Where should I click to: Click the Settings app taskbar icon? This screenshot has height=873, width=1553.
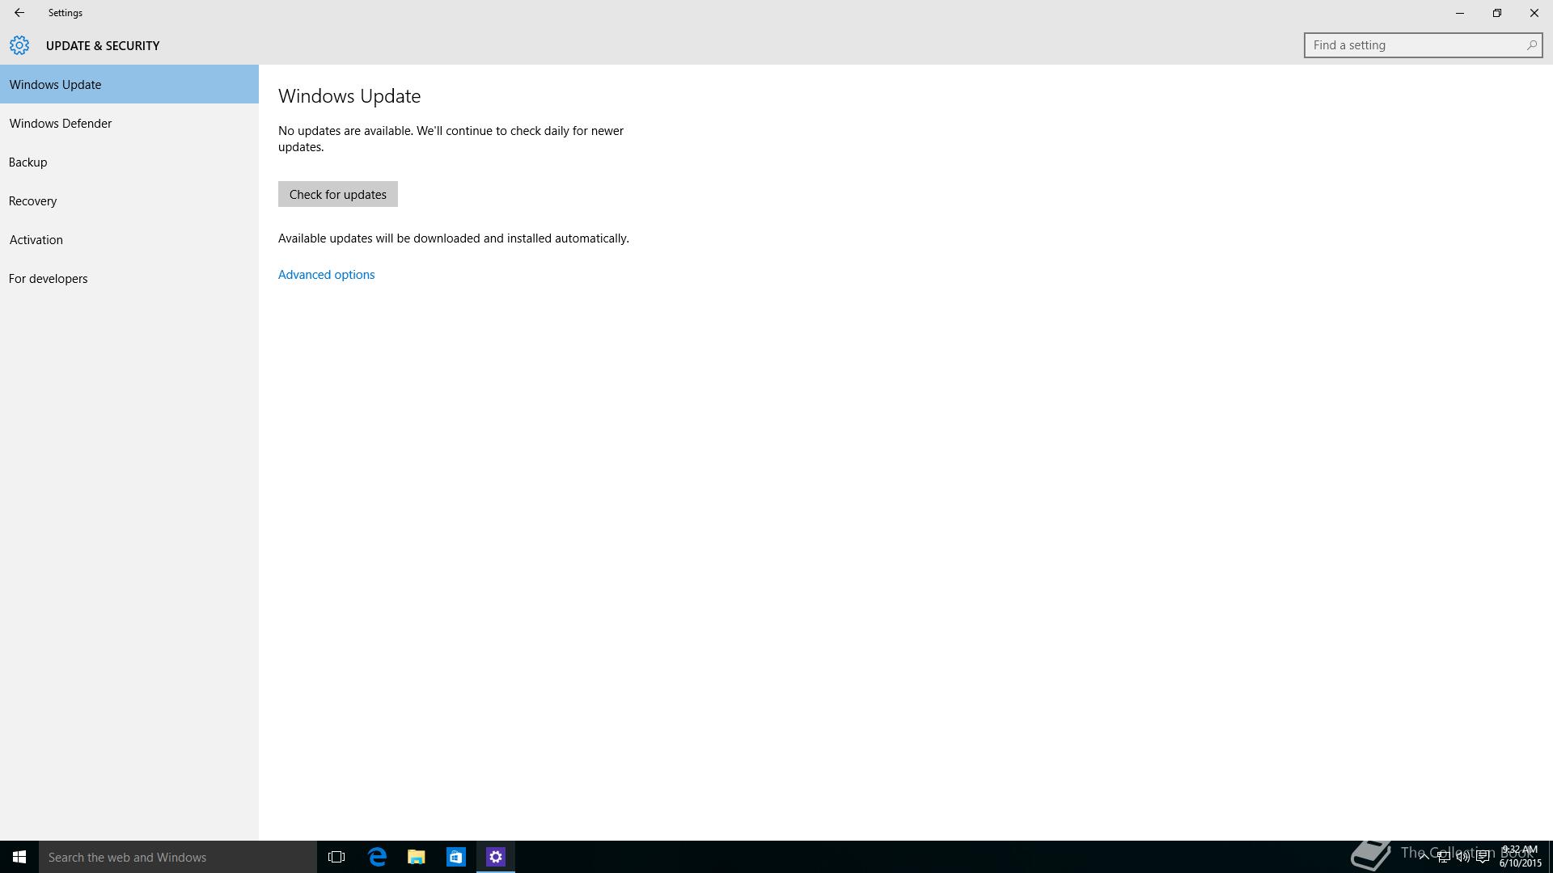496,857
